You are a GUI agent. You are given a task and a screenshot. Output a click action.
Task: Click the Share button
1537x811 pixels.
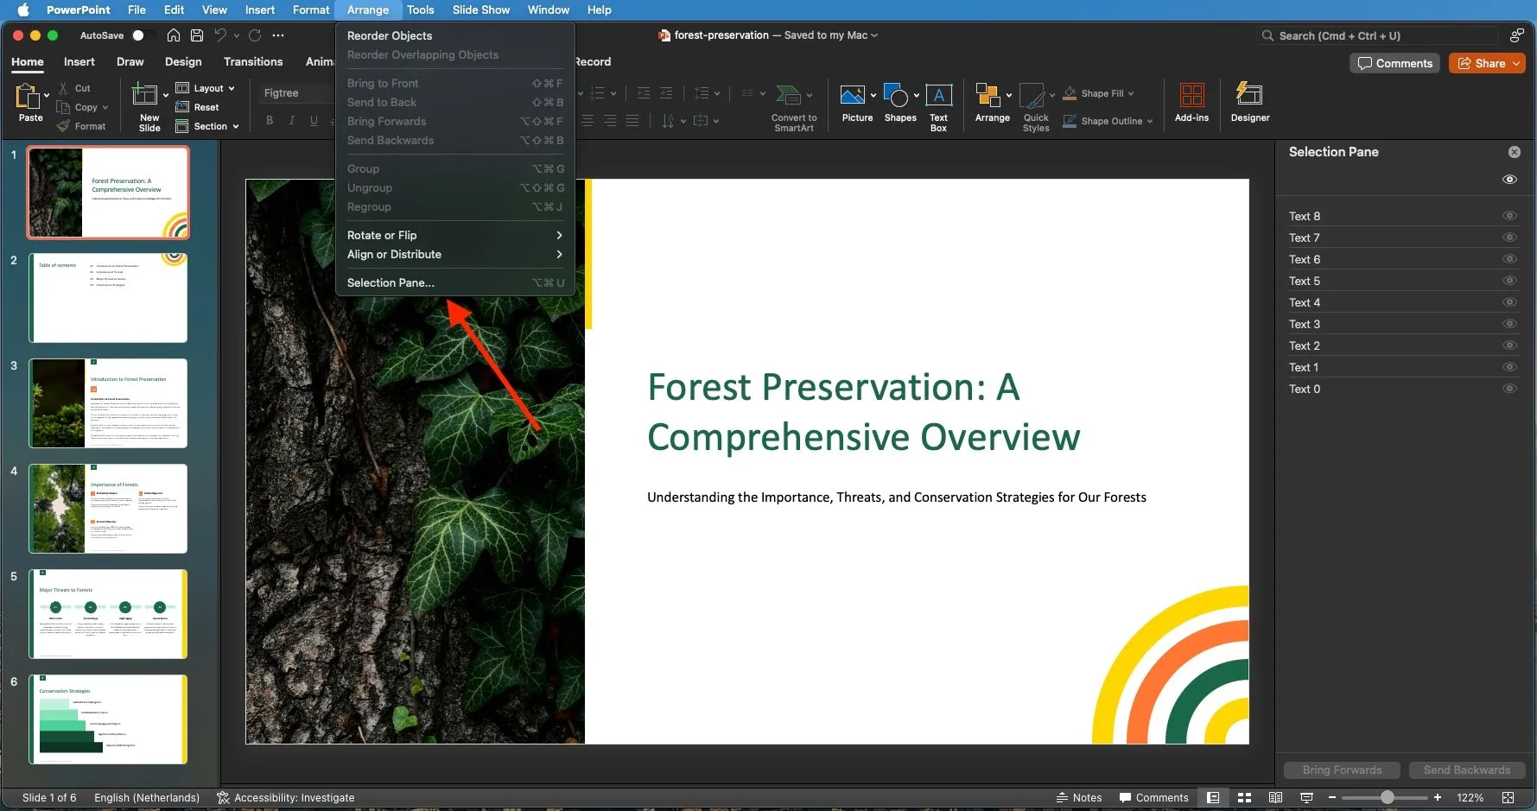pyautogui.click(x=1487, y=63)
